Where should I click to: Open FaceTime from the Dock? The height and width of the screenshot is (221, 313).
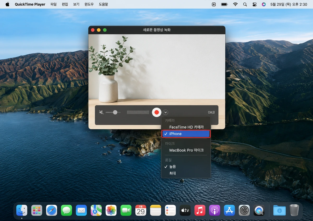pyautogui.click(x=126, y=210)
